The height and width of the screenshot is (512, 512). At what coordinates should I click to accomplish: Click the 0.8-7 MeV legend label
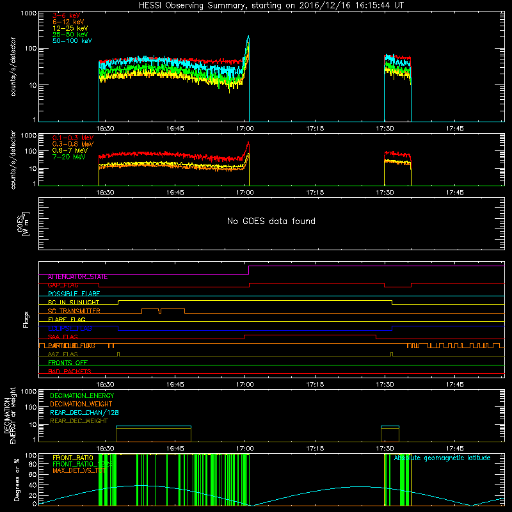70,150
